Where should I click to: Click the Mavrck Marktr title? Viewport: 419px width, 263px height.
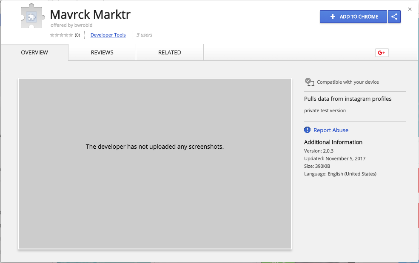tap(90, 14)
